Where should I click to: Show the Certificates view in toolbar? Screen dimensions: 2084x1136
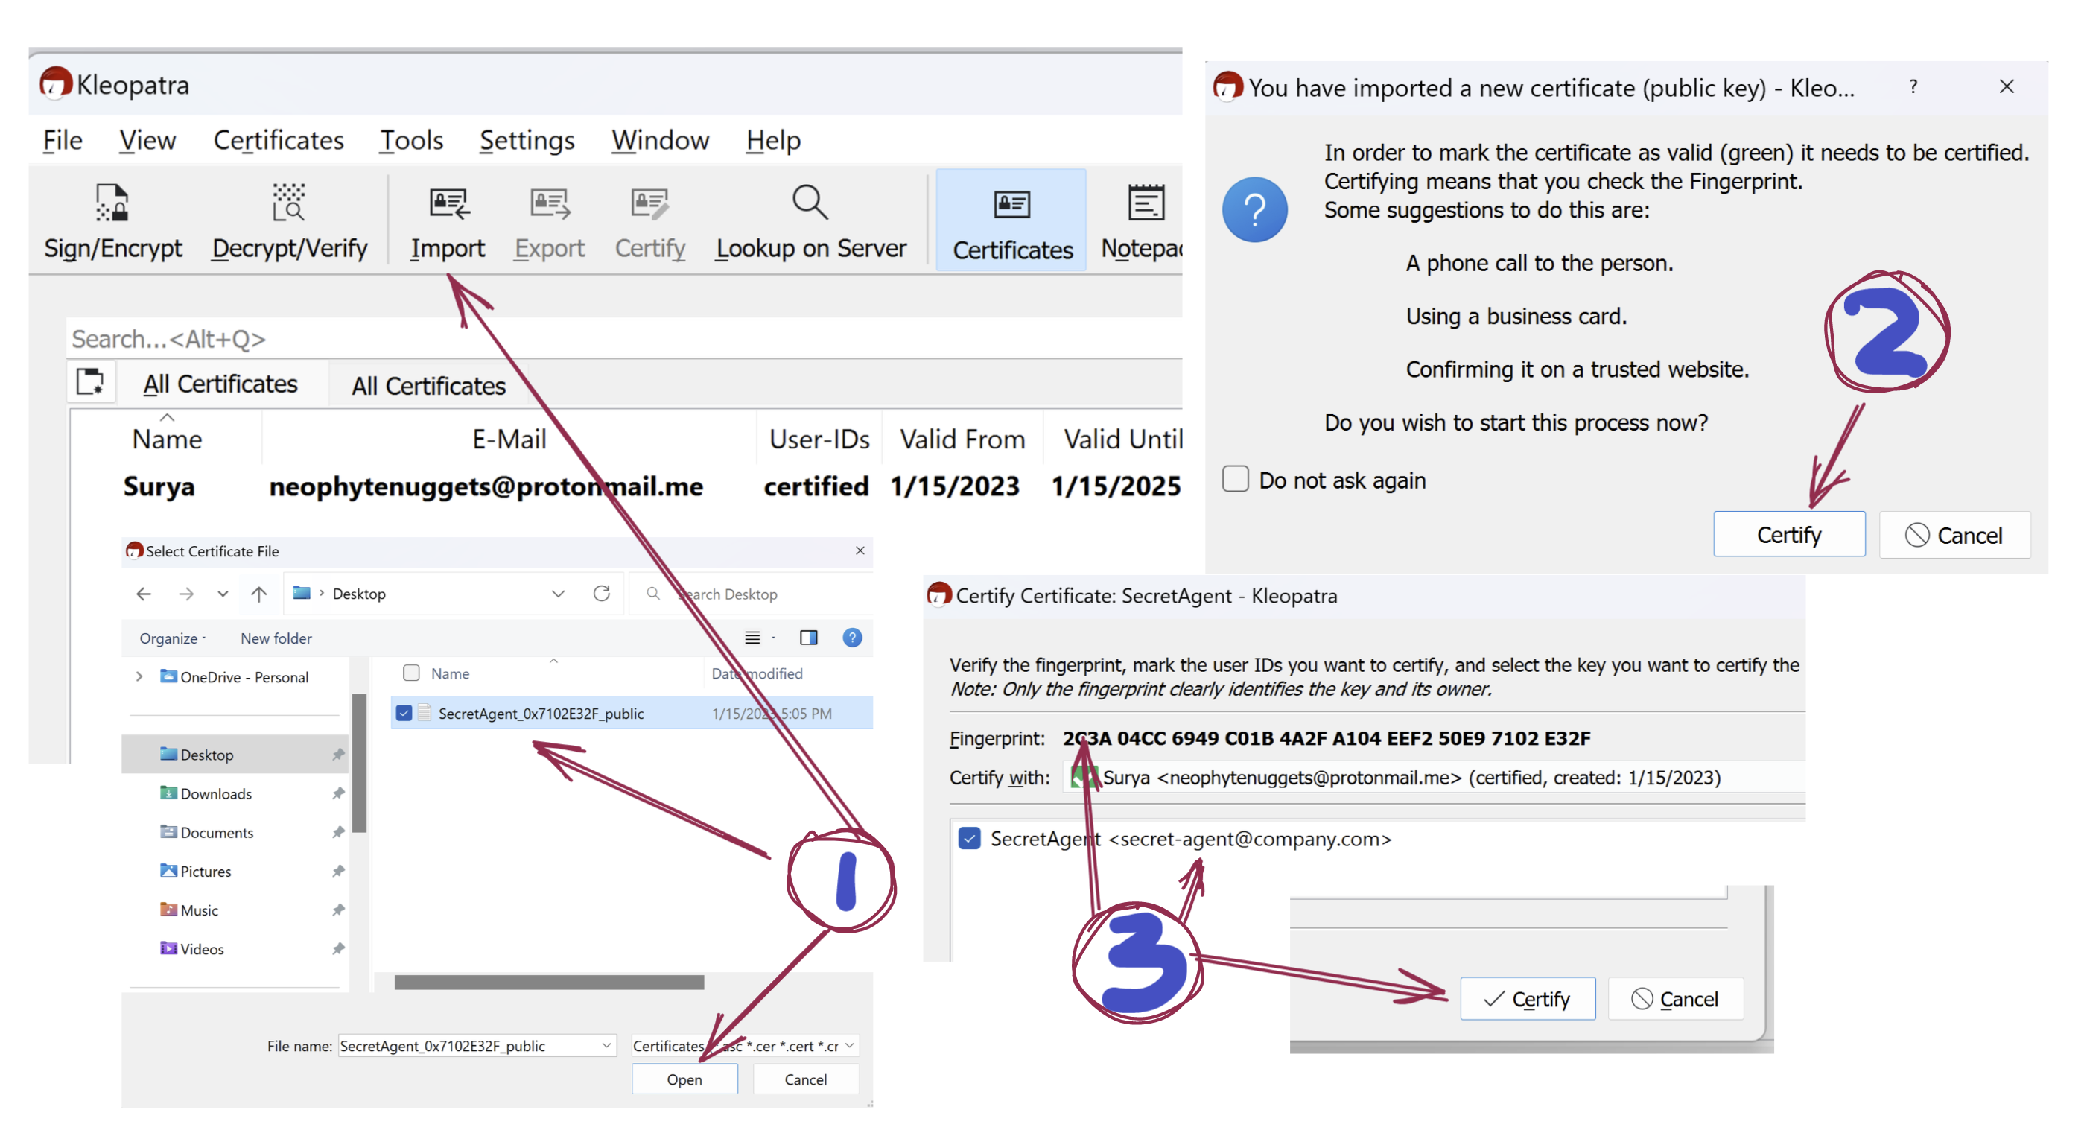coord(1012,220)
